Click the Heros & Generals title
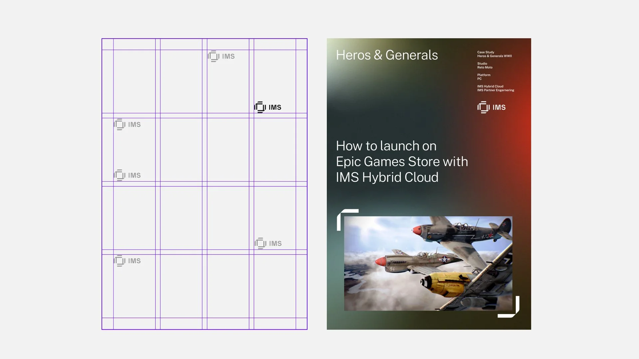Screen dimensions: 639x359 [387, 55]
